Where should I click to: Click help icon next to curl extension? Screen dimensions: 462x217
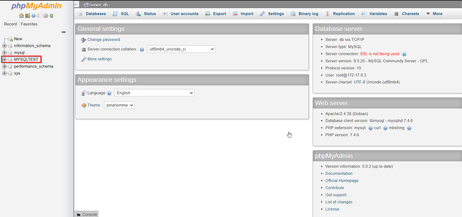click(x=385, y=128)
